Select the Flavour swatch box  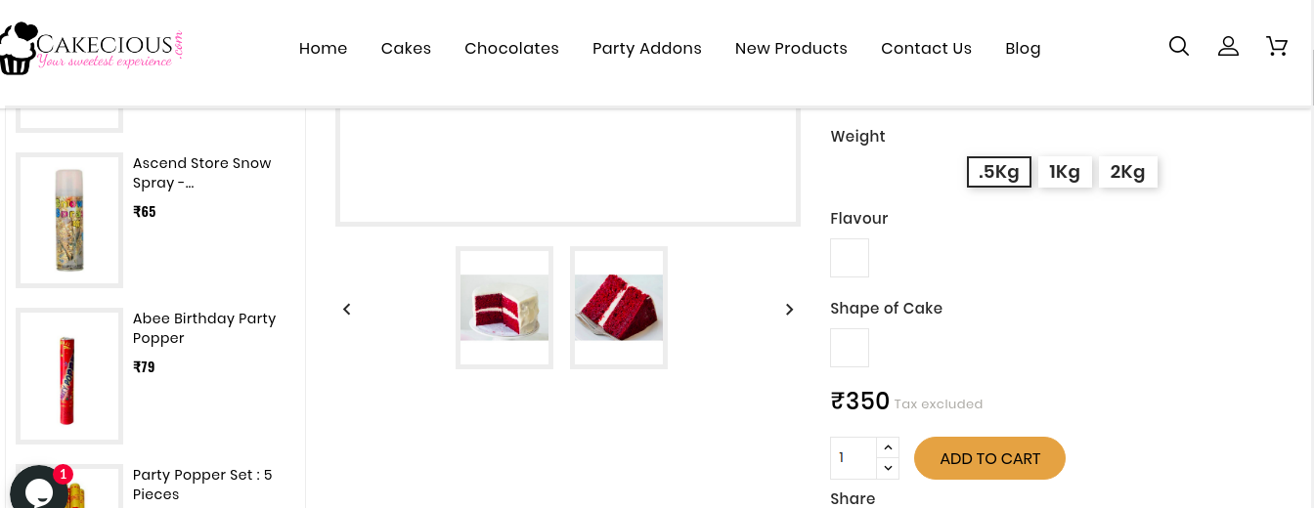pos(849,258)
